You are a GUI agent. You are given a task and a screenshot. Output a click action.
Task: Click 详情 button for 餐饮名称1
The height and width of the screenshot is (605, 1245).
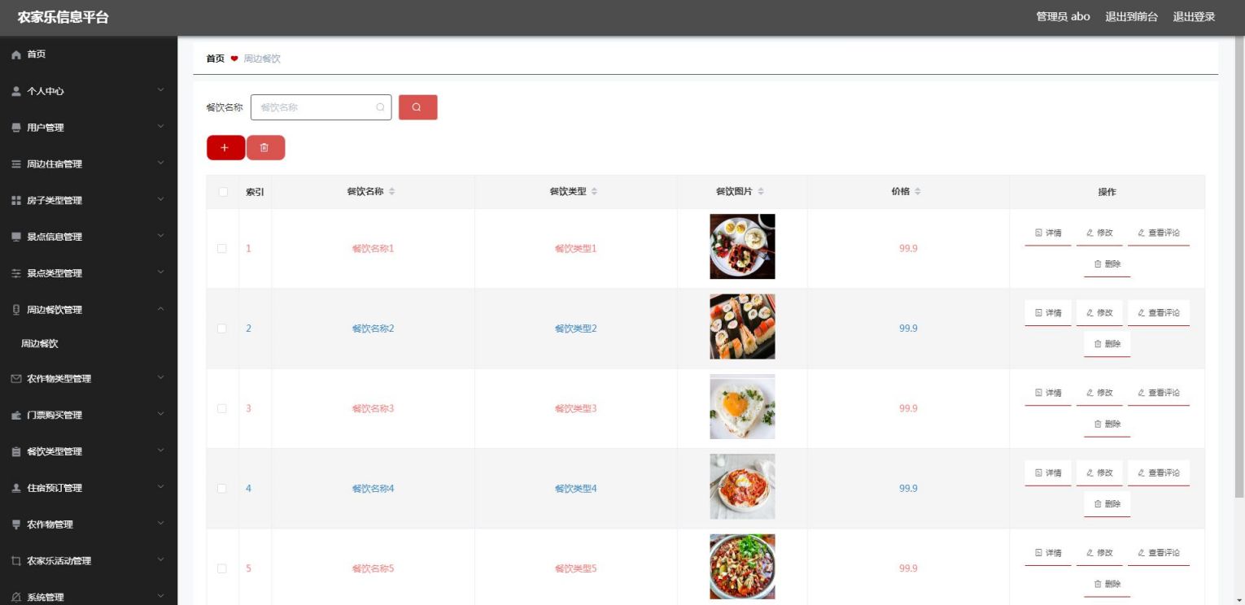click(1048, 233)
